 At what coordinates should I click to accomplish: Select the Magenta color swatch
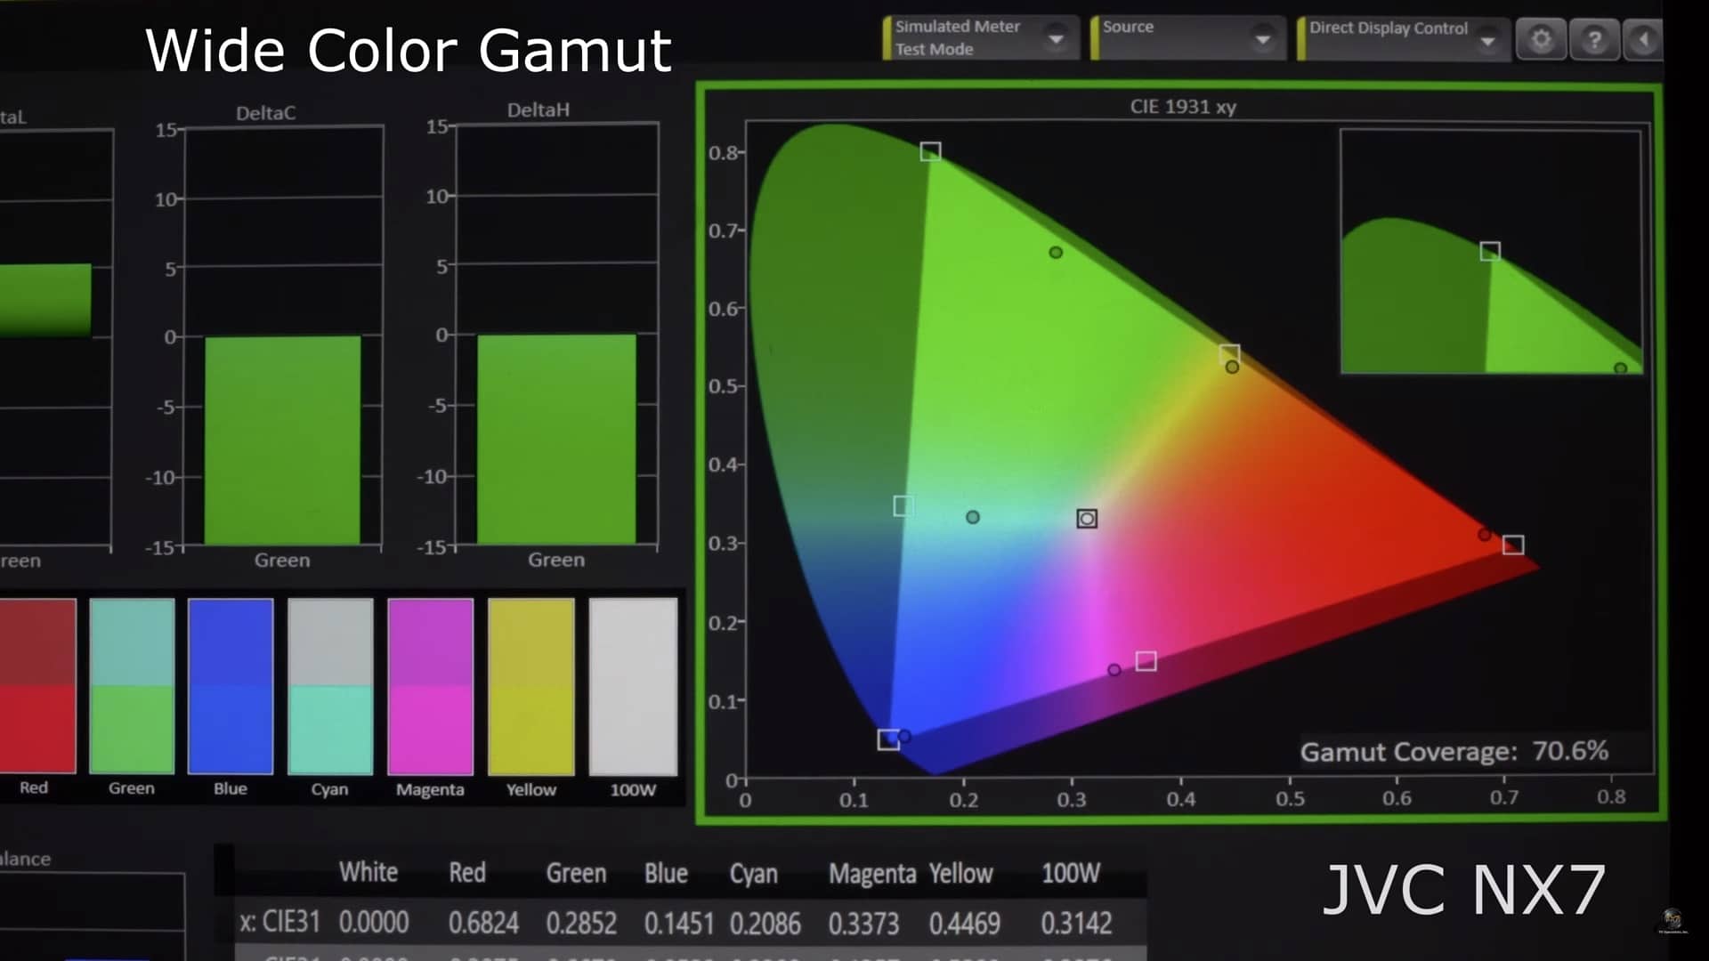click(431, 686)
